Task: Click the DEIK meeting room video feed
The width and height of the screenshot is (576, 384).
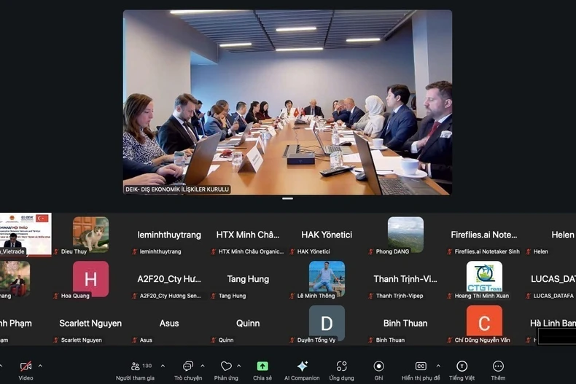Action: (x=287, y=102)
